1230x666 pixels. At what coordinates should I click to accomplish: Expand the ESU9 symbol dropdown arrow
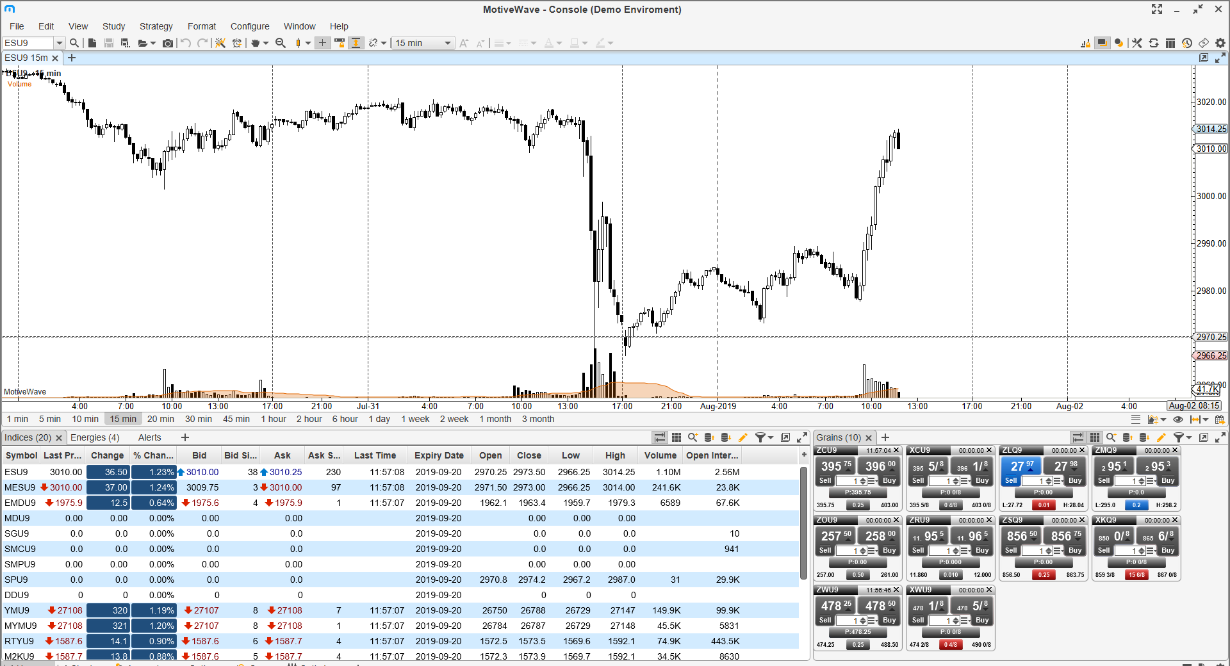coord(59,43)
